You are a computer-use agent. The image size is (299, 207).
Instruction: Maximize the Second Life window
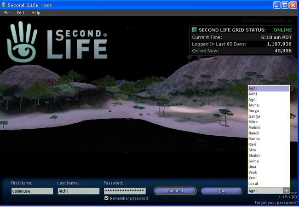285,5
